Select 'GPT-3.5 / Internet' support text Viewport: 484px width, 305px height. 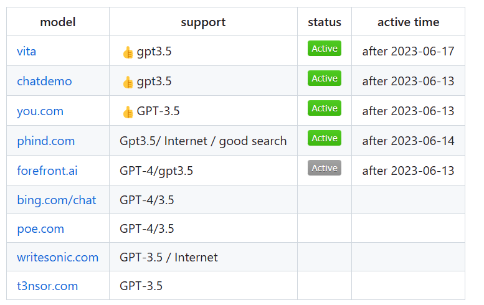pyautogui.click(x=169, y=257)
